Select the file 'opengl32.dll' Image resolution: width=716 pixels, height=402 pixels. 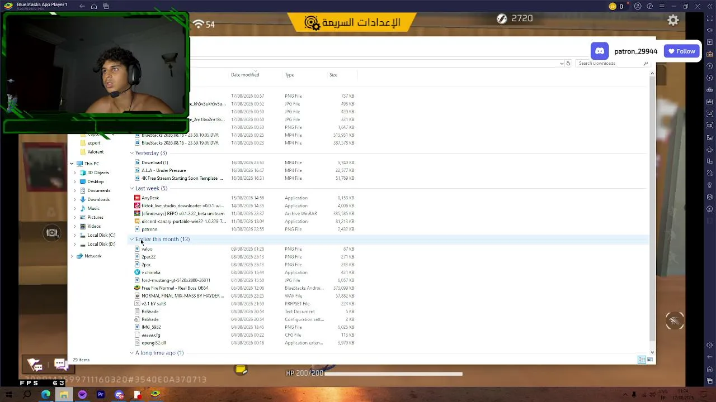tap(154, 343)
